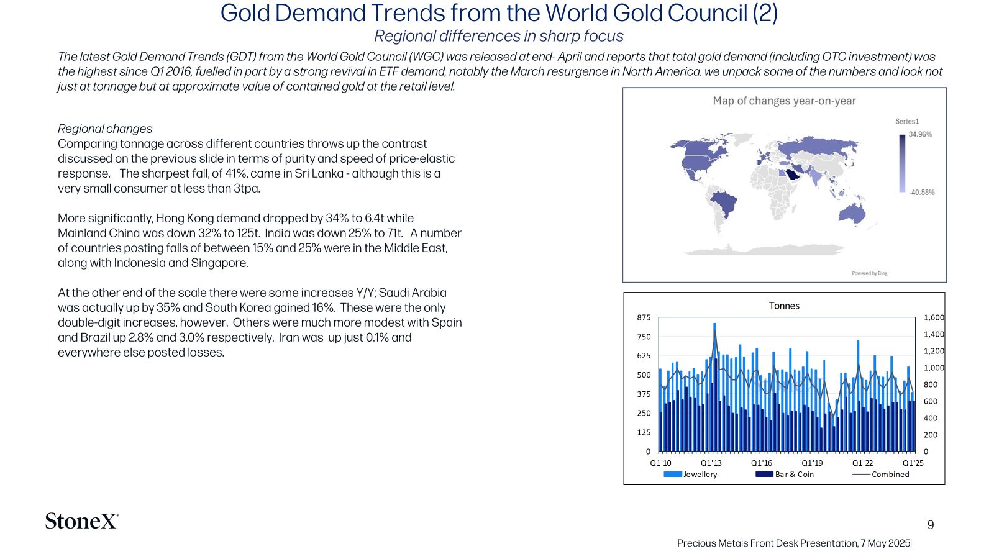Click the "375" axis label
Screen dimensions: 994x559
(x=644, y=394)
